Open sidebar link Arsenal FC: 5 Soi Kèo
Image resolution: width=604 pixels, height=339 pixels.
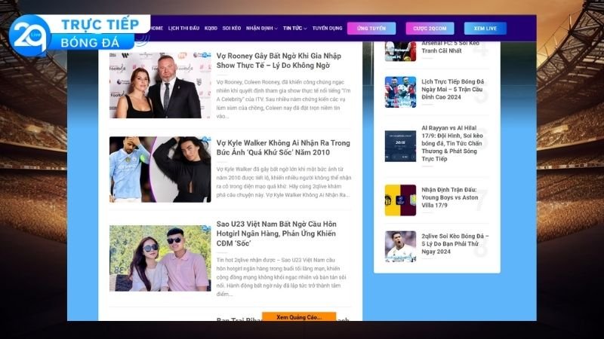pos(450,47)
